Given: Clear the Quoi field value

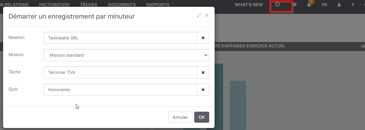Looking at the screenshot, I should click(x=203, y=90).
